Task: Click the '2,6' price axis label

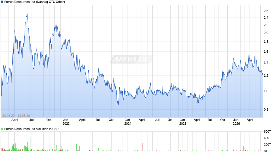Action: pos(266,11)
